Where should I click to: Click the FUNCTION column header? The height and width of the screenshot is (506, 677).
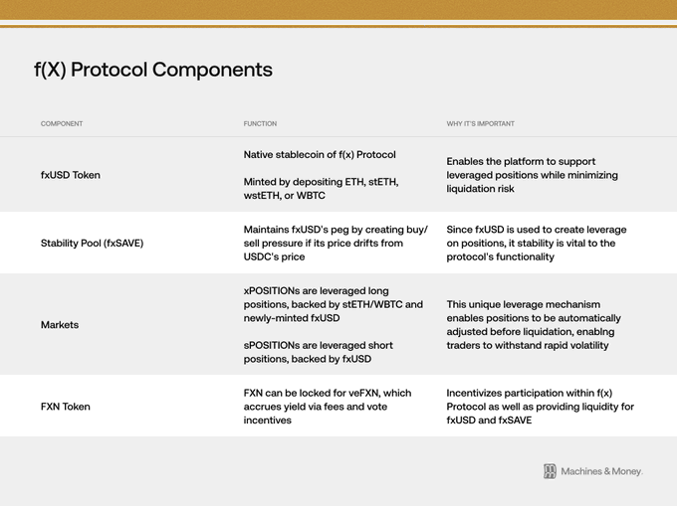tap(260, 123)
